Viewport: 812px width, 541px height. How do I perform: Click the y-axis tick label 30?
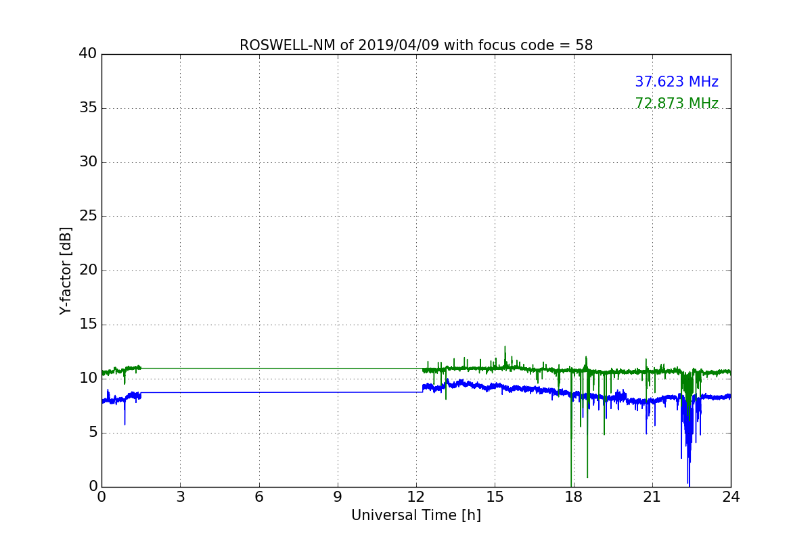(x=88, y=162)
